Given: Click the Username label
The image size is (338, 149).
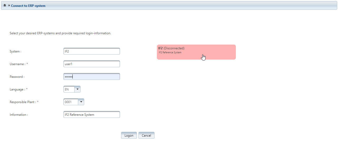Looking at the screenshot, I should tap(18, 64).
